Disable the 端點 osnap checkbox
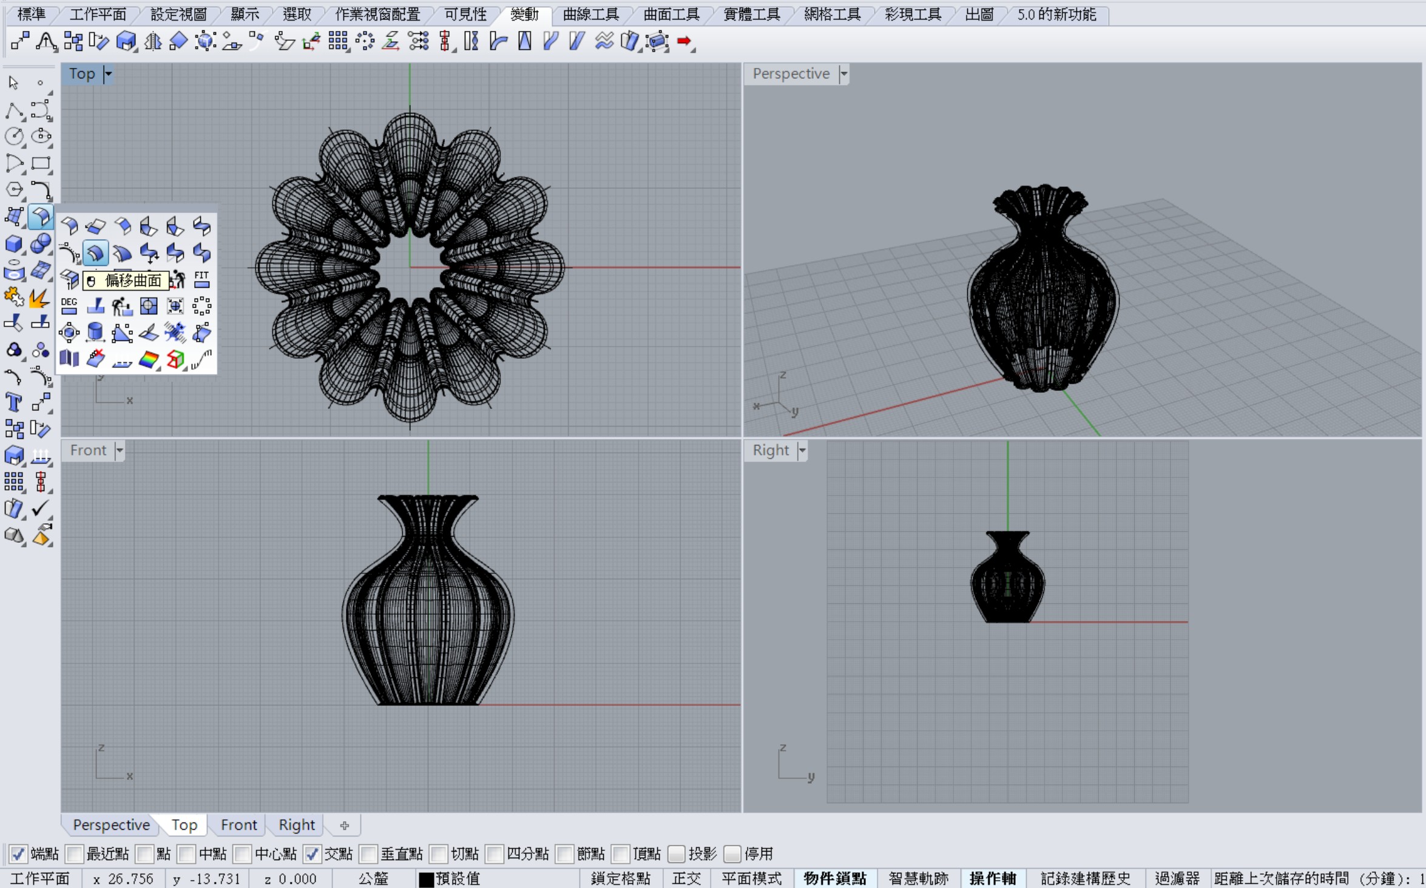The width and height of the screenshot is (1426, 888). coord(18,854)
